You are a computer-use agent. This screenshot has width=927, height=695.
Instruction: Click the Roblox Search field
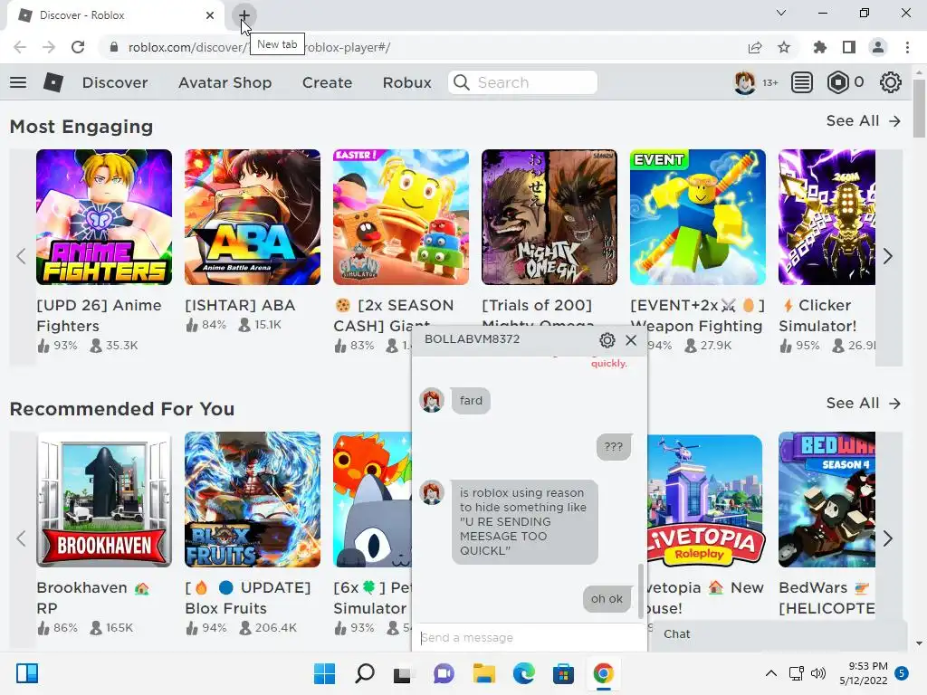pyautogui.click(x=522, y=82)
